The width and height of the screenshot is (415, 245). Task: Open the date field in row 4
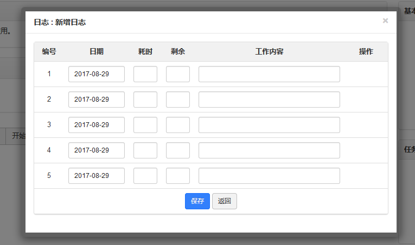tap(97, 150)
